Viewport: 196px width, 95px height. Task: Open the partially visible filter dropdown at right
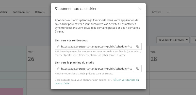[x=193, y=40]
